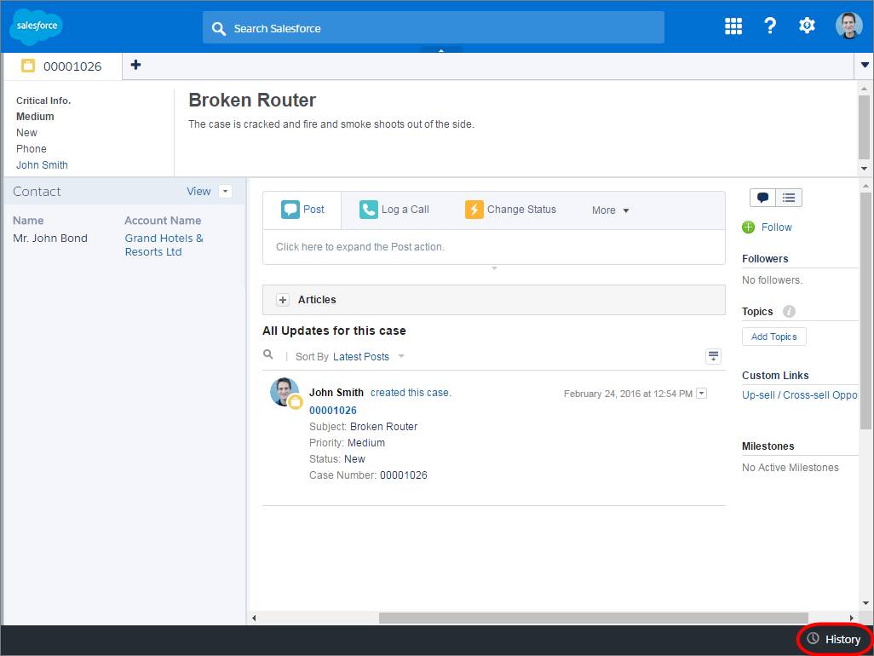
Task: Click the Add Topics button
Action: tap(773, 337)
